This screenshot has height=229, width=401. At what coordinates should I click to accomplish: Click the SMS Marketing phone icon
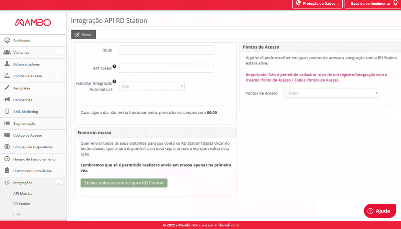coord(7,111)
